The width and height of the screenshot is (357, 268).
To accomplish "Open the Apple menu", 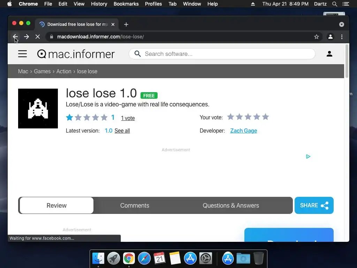I will pyautogui.click(x=9, y=4).
